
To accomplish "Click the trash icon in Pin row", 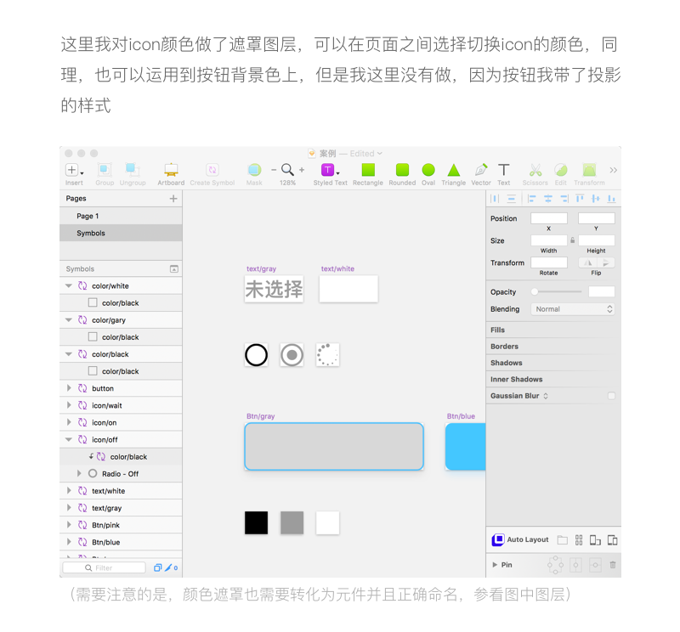I will point(612,565).
